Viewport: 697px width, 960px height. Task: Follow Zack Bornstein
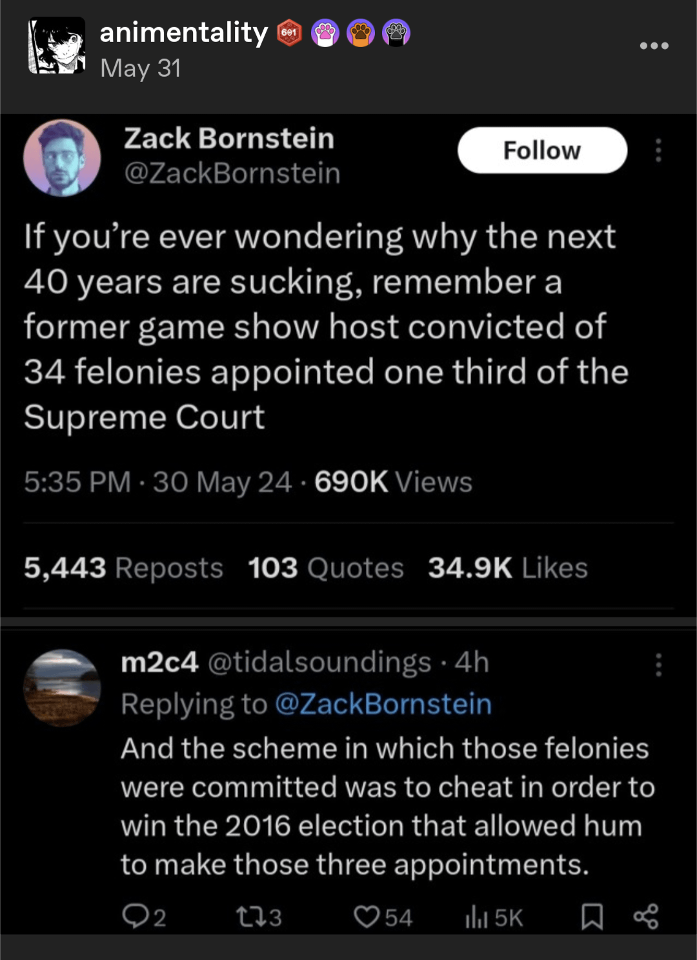(x=542, y=150)
